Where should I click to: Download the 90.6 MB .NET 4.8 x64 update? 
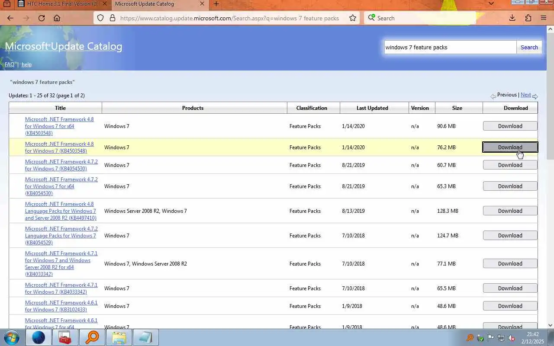pyautogui.click(x=510, y=126)
